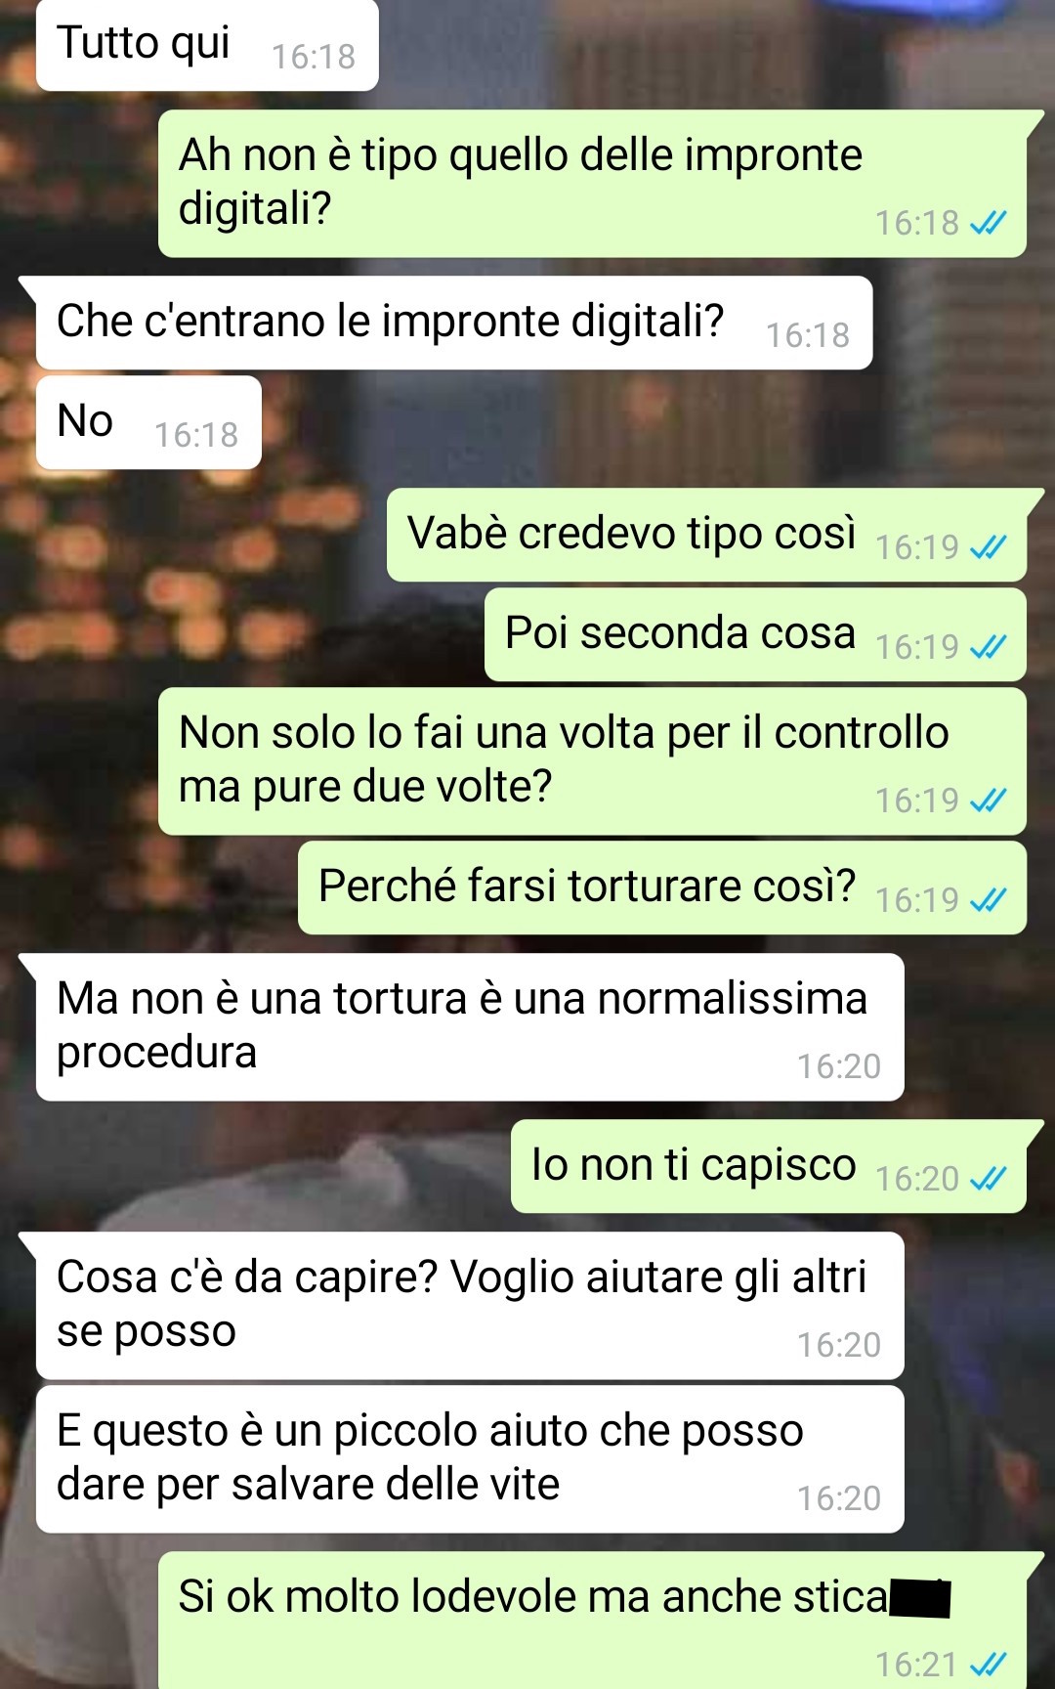This screenshot has width=1055, height=1689.
Task: Tap the double ticks on 'Non solo lo fai una volta' message
Action: pos(988,801)
